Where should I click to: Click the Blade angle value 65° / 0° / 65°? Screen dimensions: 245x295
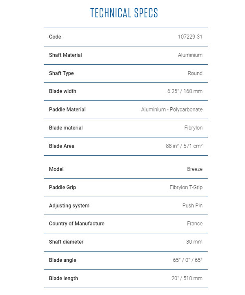pyautogui.click(x=187, y=260)
